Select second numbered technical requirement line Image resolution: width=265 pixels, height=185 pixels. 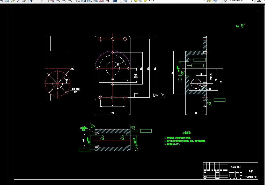pos(185,141)
